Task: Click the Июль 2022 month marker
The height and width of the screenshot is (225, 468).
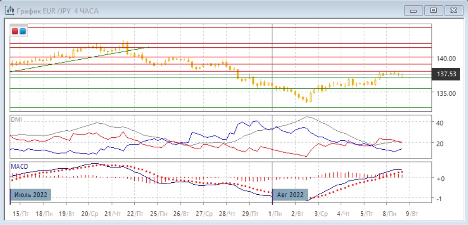Action: pos(31,195)
